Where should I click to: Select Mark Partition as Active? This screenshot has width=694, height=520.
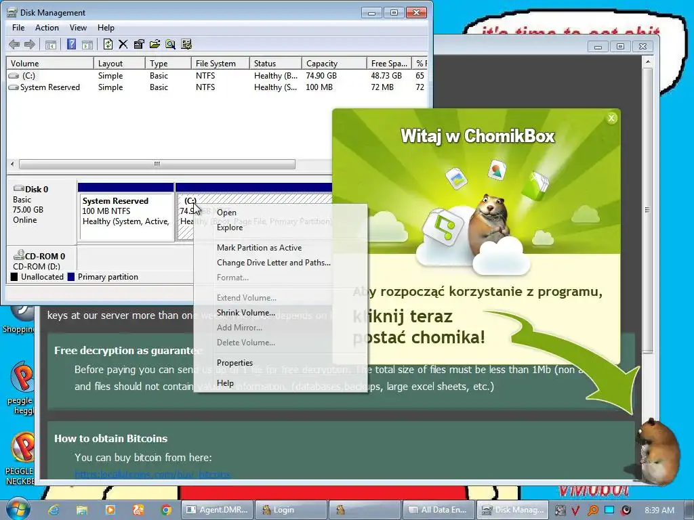tap(281, 248)
